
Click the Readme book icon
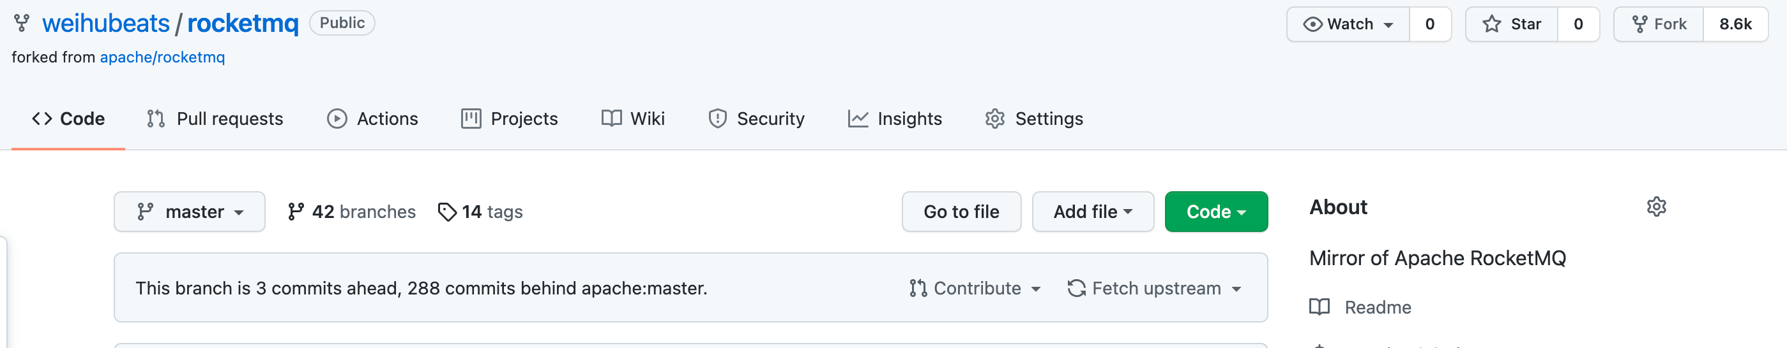point(1319,307)
